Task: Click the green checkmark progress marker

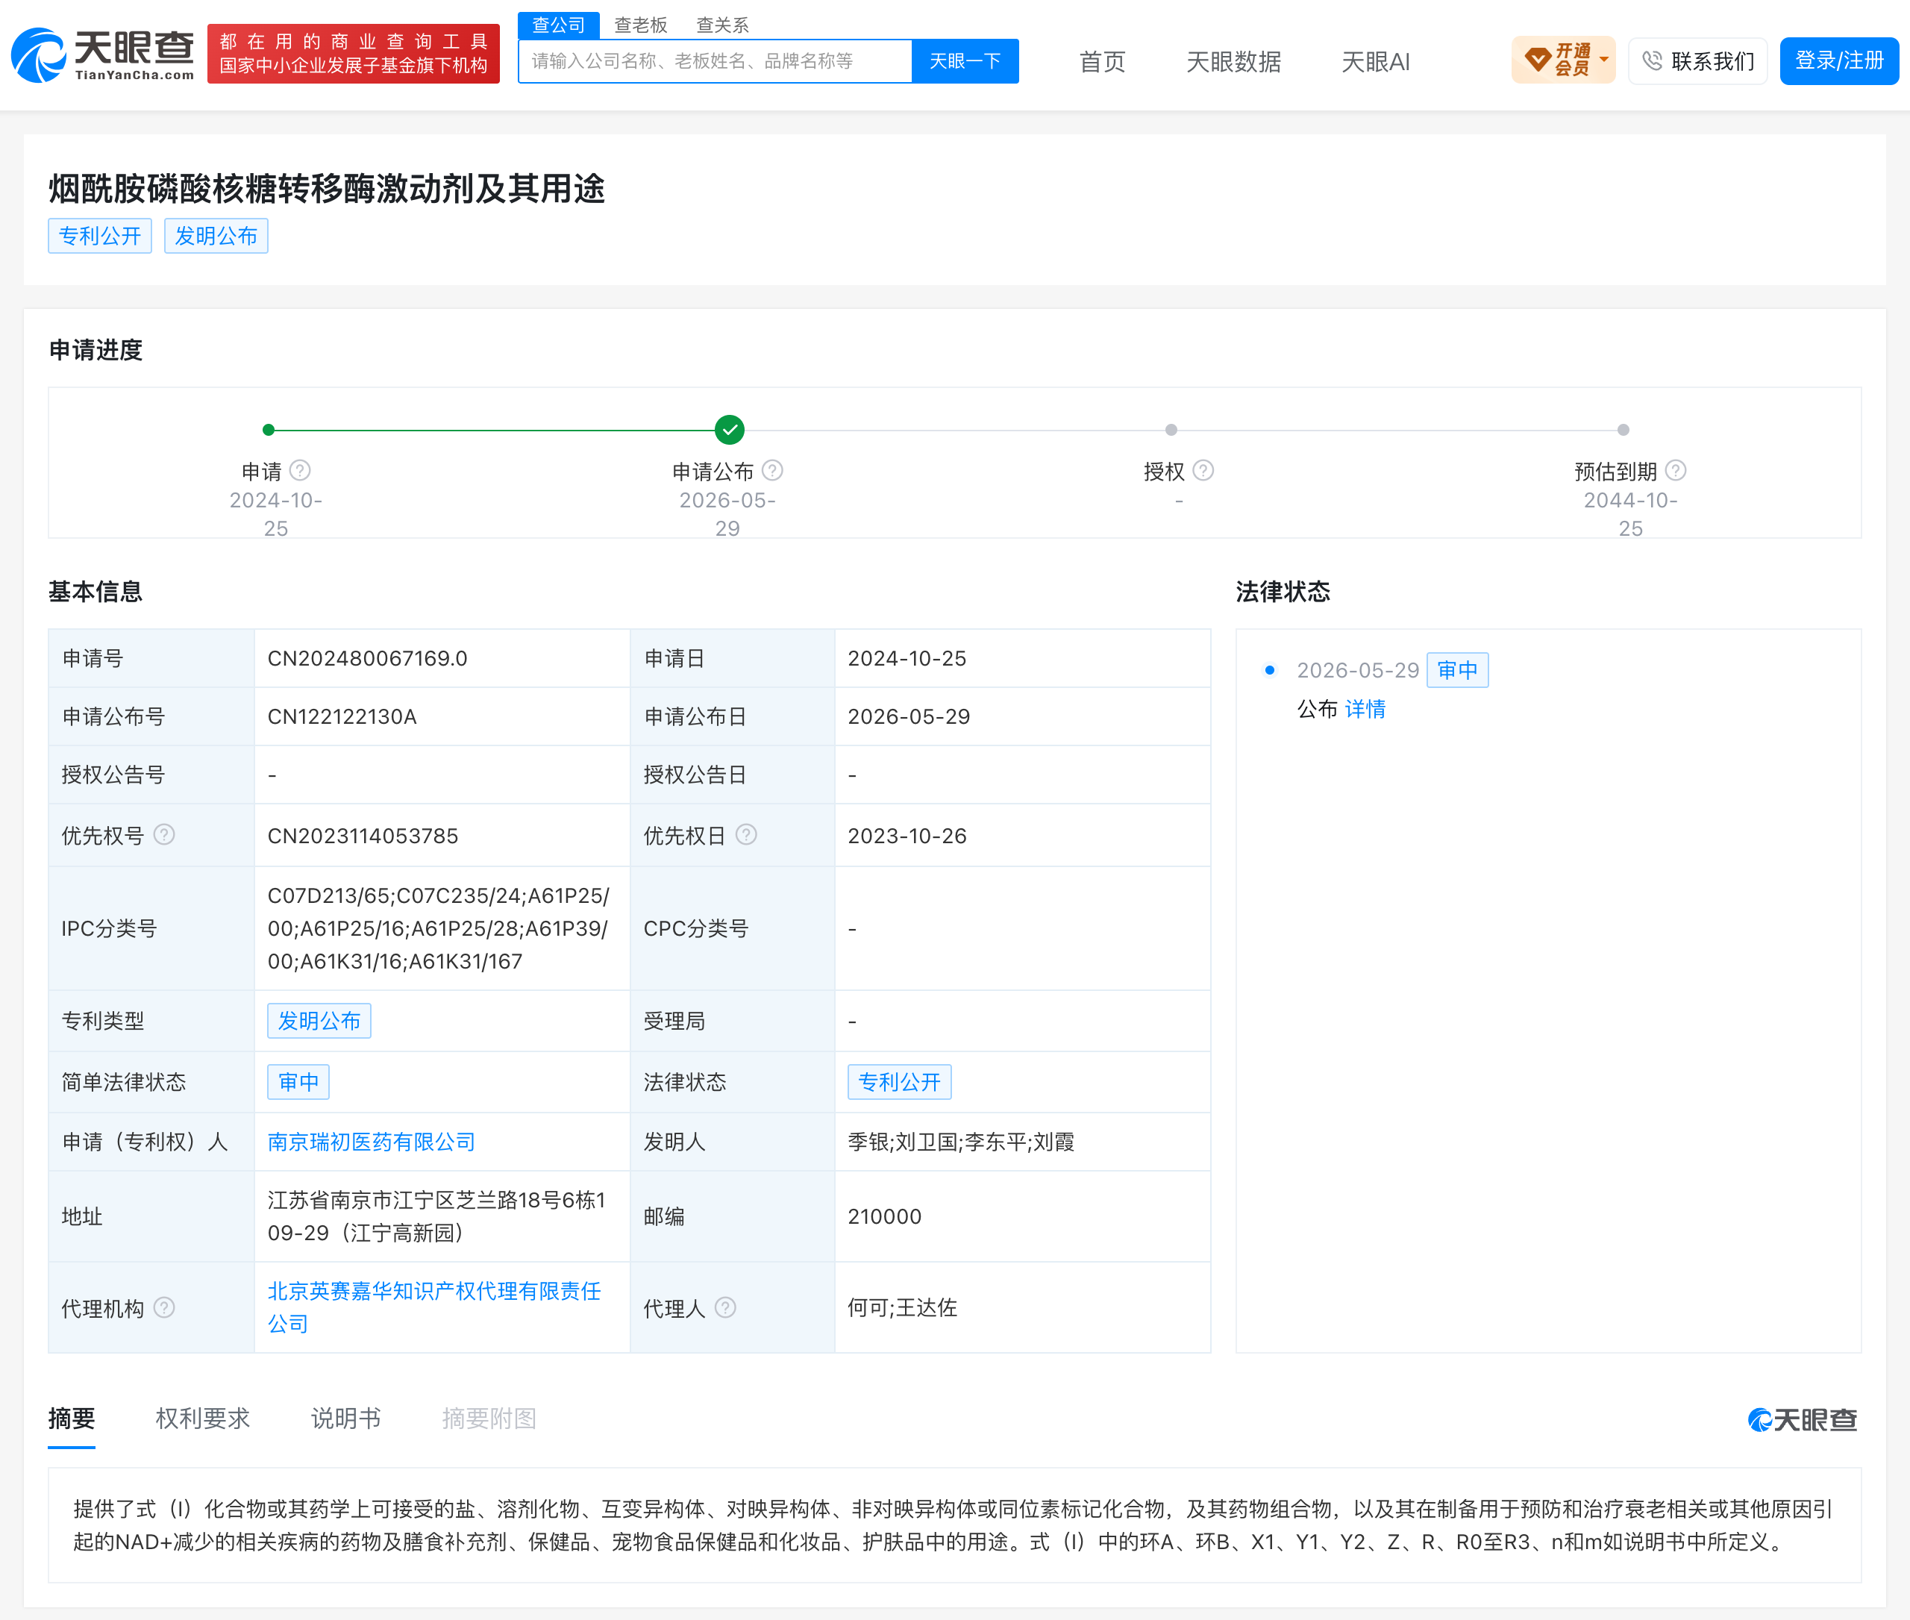Action: coord(730,430)
